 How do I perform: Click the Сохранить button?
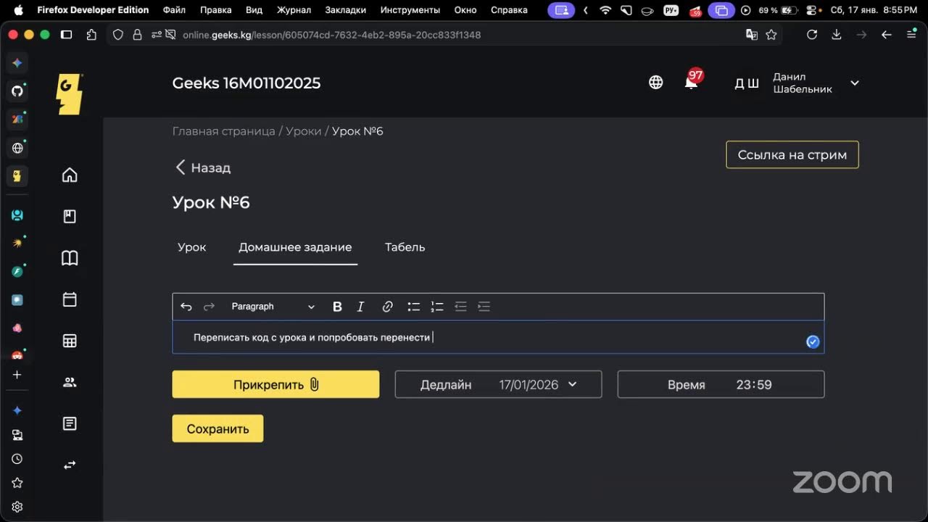click(217, 428)
